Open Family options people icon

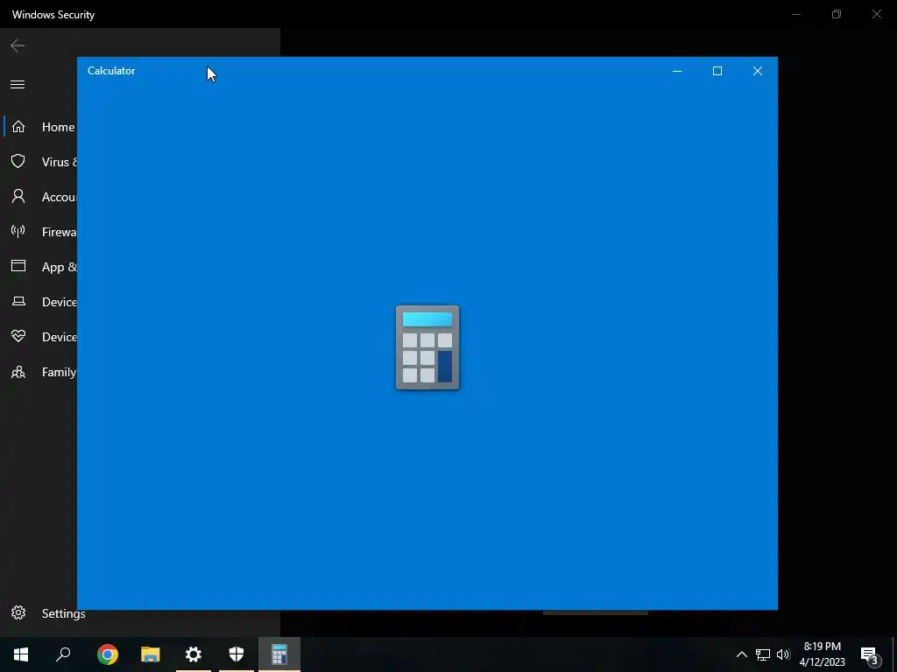(18, 372)
